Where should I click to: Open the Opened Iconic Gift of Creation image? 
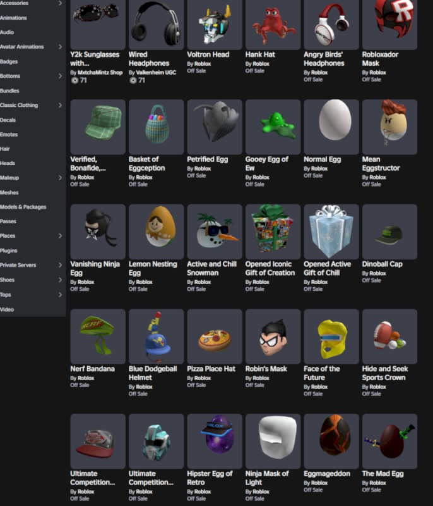pyautogui.click(x=273, y=231)
